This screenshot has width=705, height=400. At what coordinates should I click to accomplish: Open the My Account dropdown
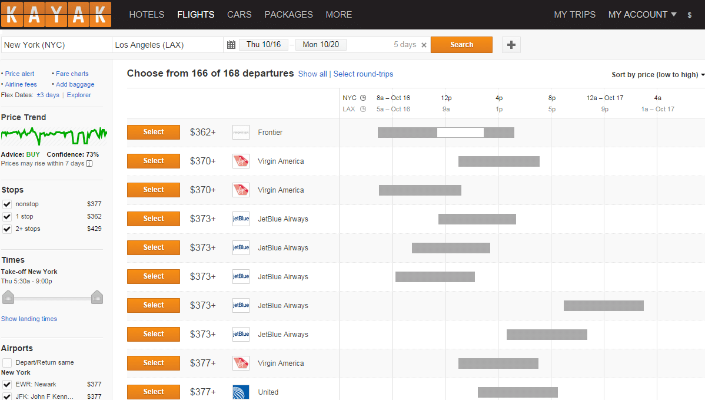(x=642, y=14)
